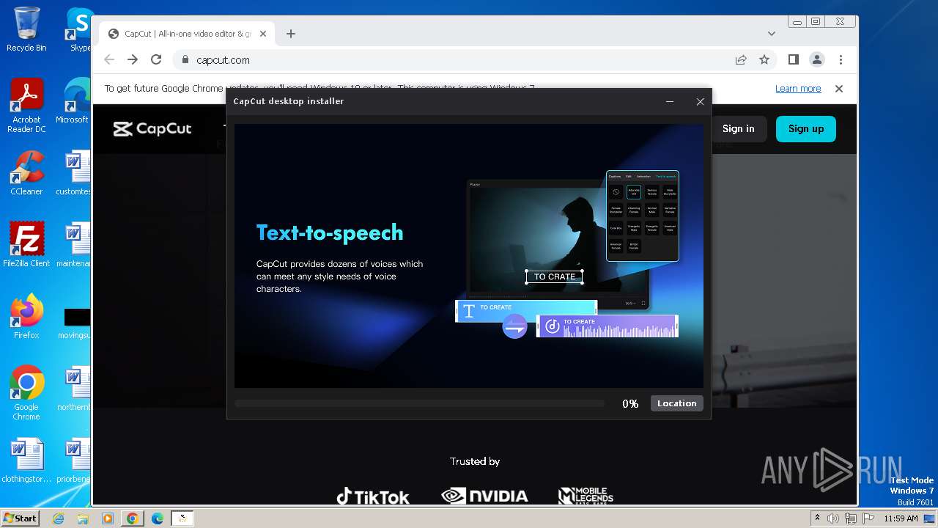The image size is (938, 528).
Task: Open Microsoft Edge from taskbar
Action: 158,518
